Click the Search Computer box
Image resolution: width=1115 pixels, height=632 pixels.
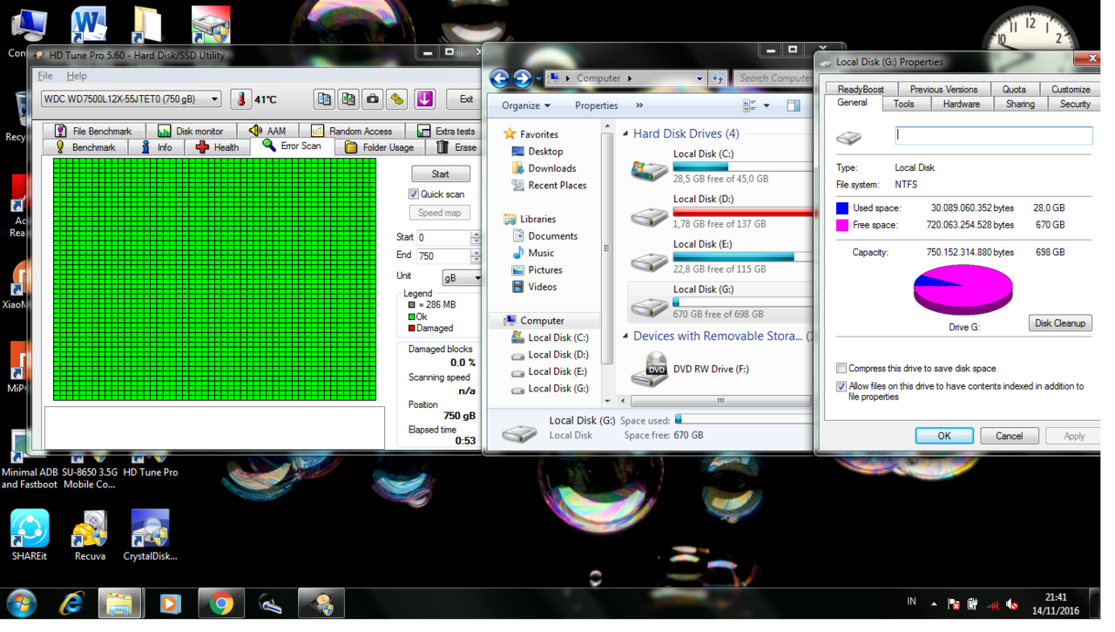(x=774, y=78)
